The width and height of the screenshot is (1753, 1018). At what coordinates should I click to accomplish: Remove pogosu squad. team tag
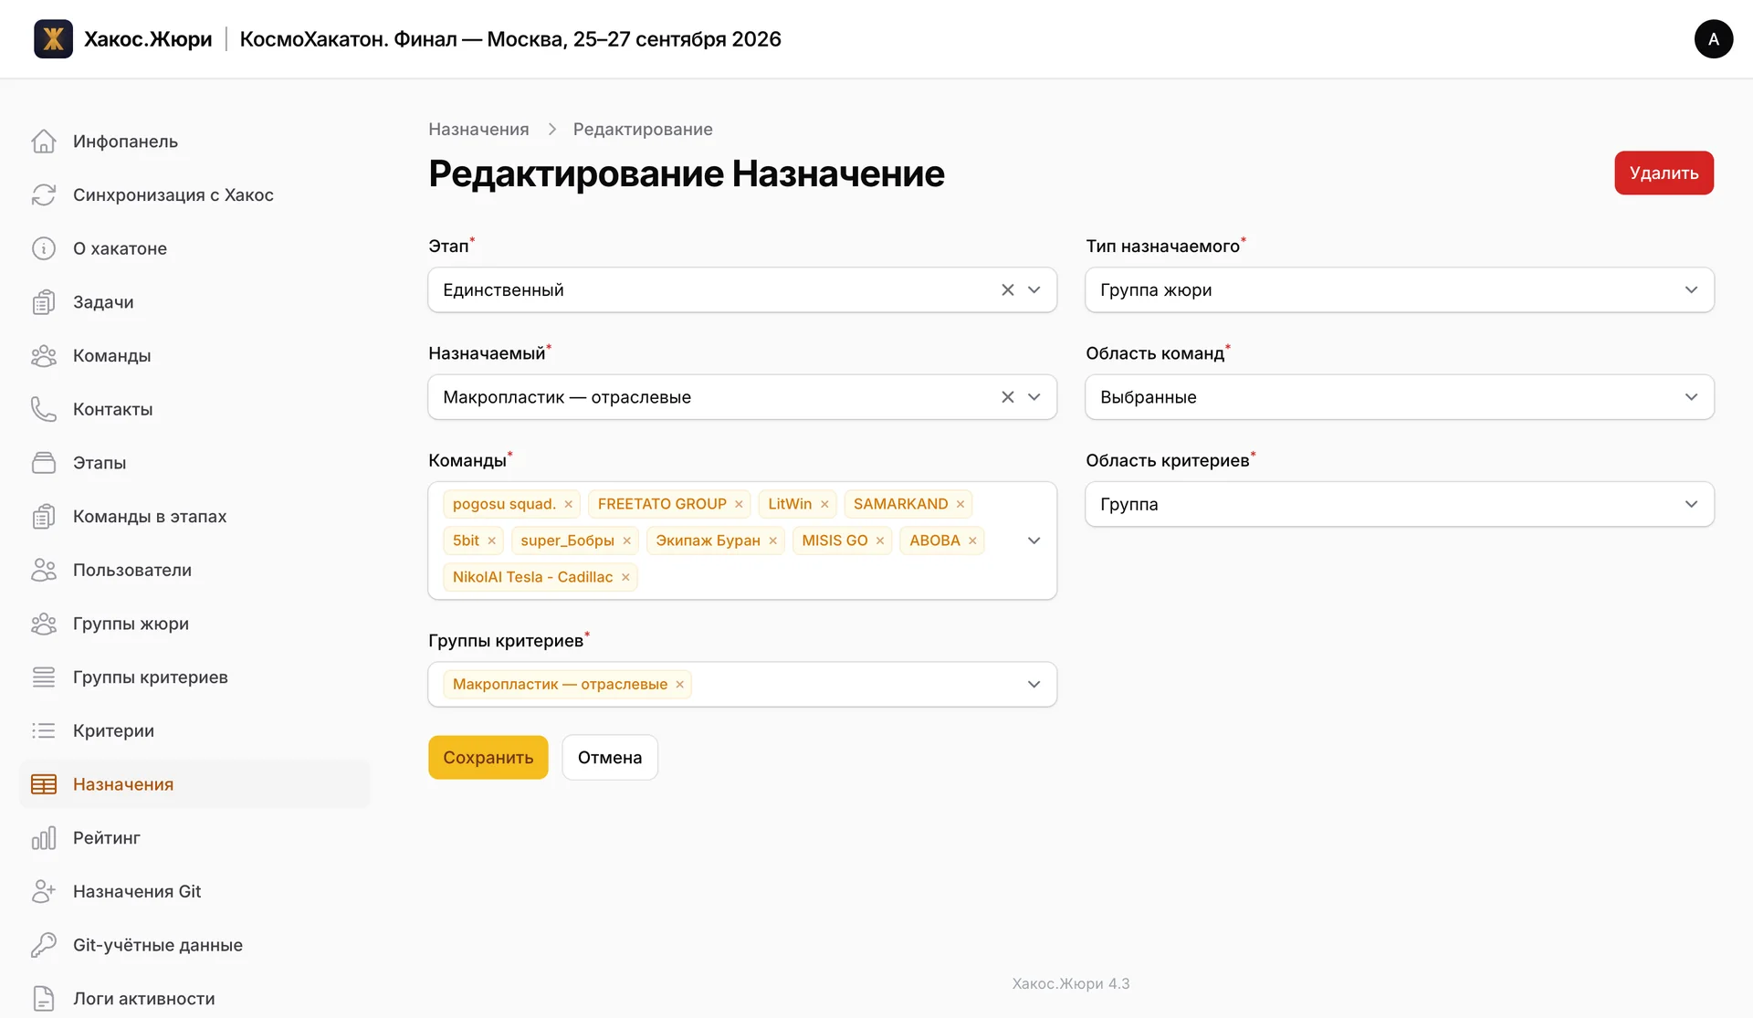click(x=568, y=504)
